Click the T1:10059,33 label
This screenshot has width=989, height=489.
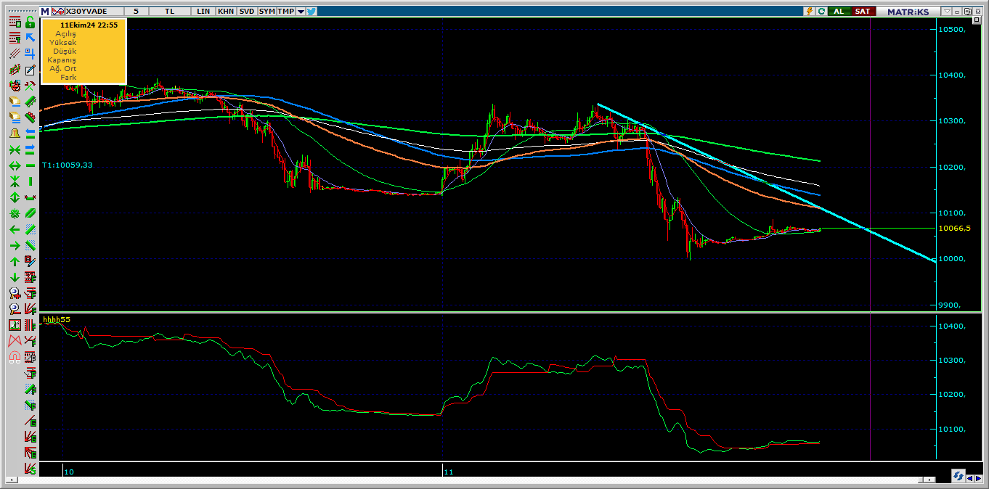[x=68, y=165]
